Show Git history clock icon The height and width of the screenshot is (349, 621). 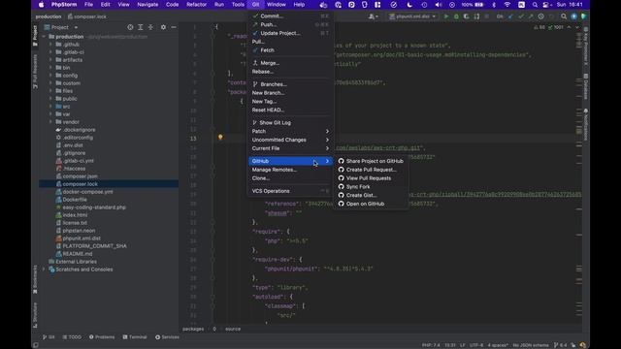coord(541,16)
